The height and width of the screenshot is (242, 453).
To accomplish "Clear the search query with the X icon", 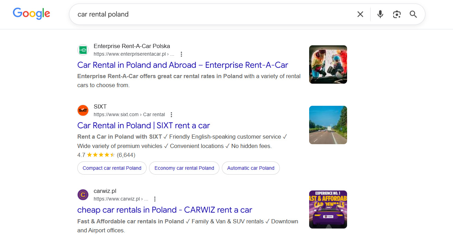I will click(360, 14).
